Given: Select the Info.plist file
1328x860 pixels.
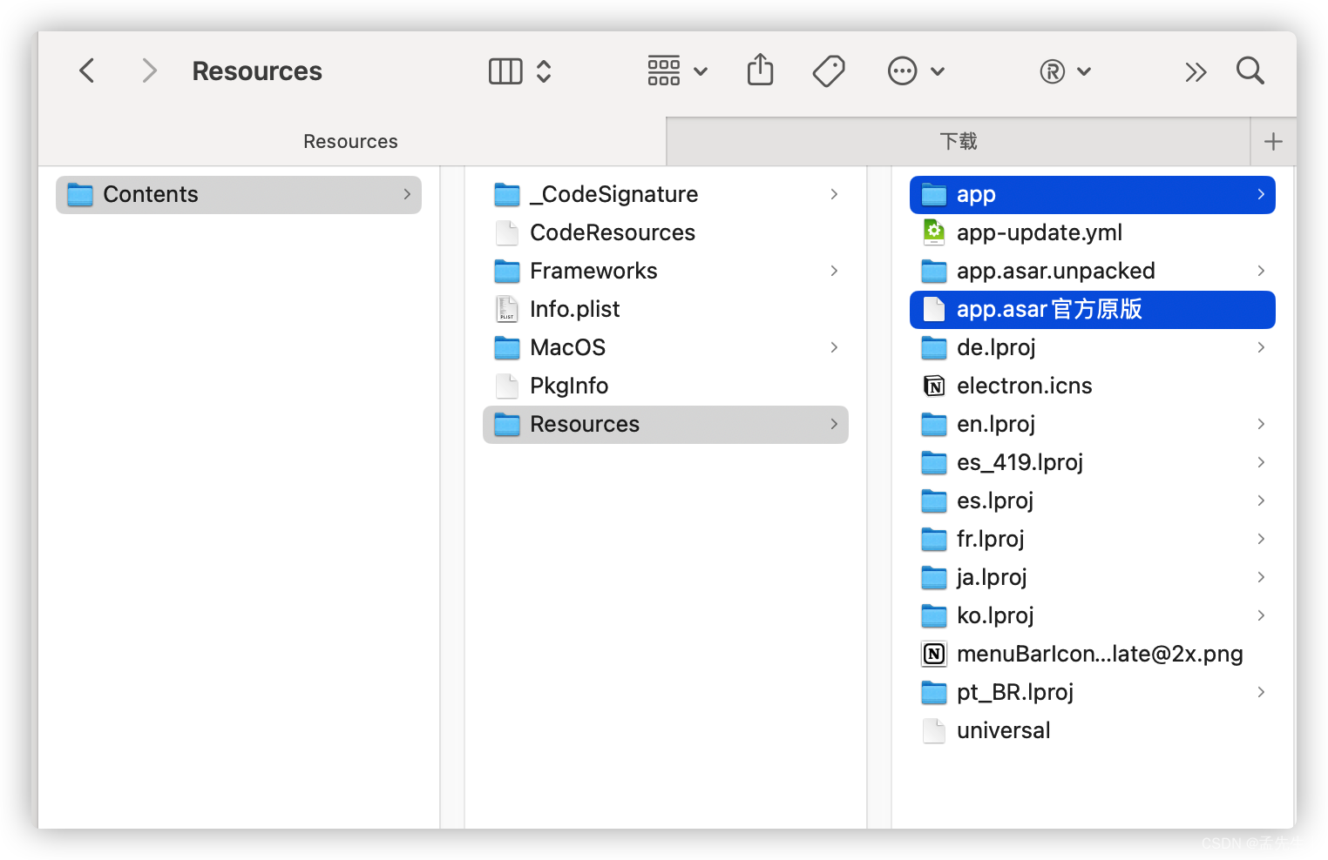Looking at the screenshot, I should [666, 309].
